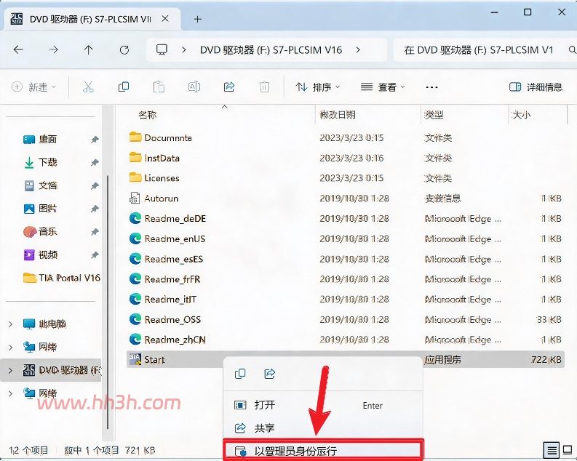The image size is (577, 461).
Task: Sort by 修改日期 column header
Action: (x=338, y=115)
